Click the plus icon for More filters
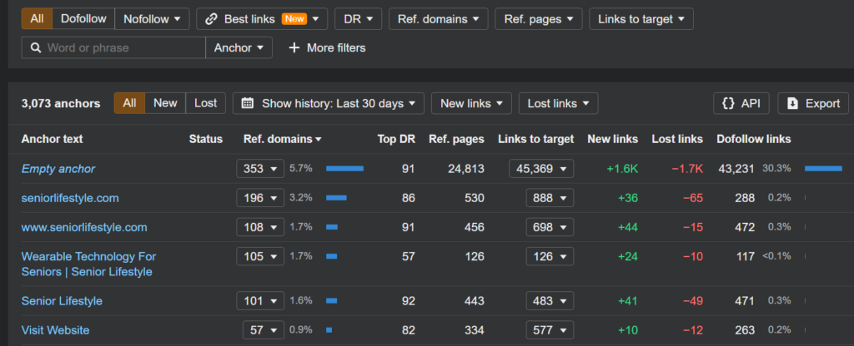The width and height of the screenshot is (854, 346). coord(294,48)
